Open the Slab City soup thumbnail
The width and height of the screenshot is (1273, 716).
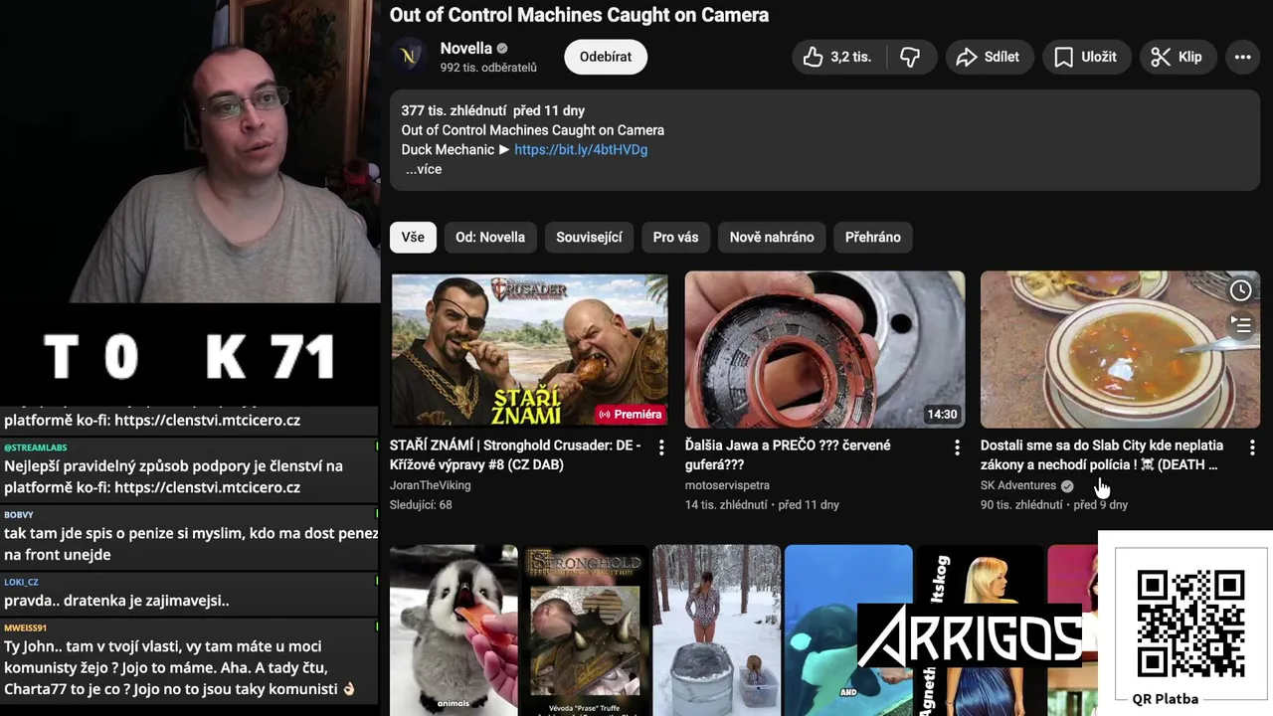pos(1120,350)
